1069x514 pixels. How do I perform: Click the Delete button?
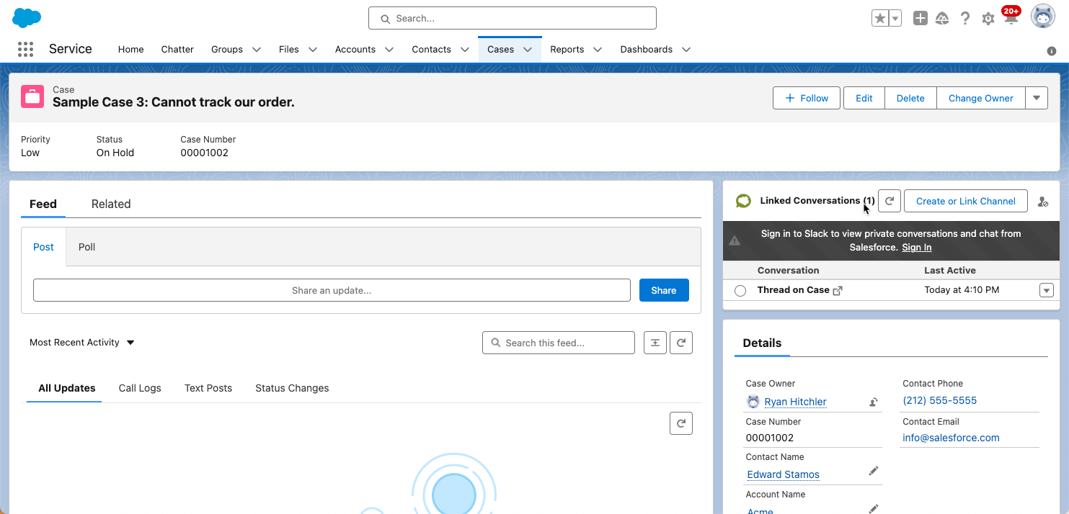tap(910, 98)
